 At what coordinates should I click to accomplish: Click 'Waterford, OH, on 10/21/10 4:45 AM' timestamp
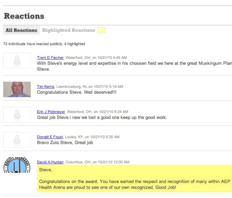pos(96,58)
